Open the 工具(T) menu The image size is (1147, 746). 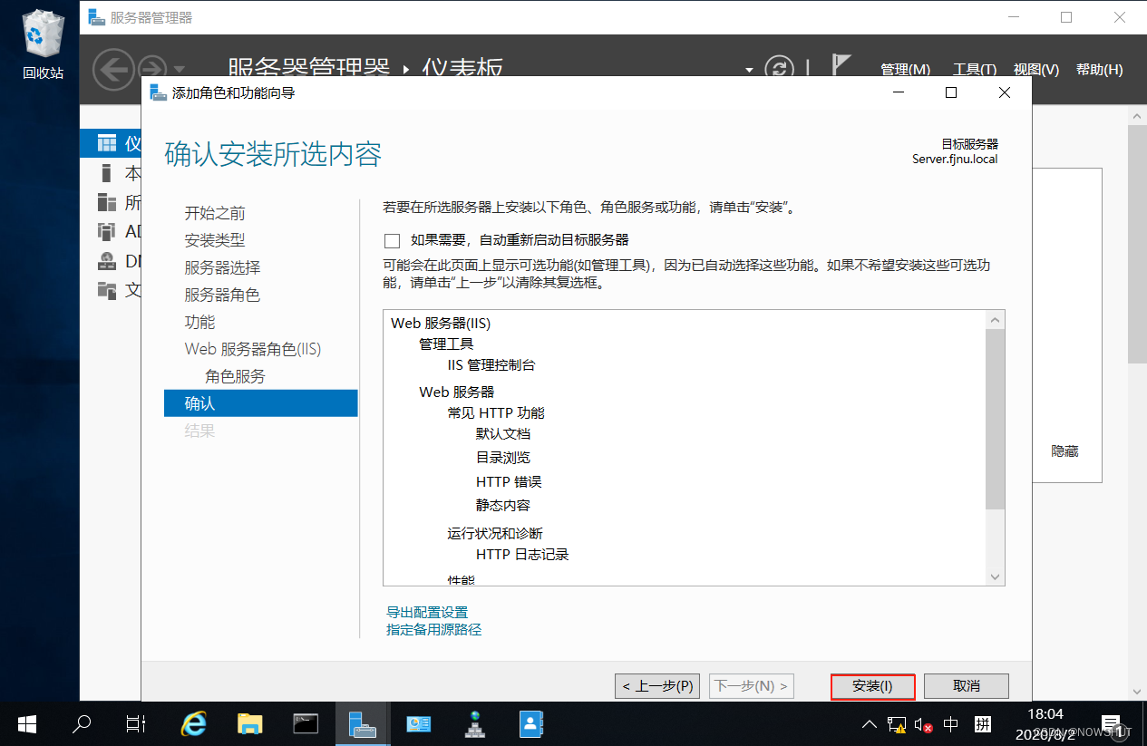click(975, 70)
